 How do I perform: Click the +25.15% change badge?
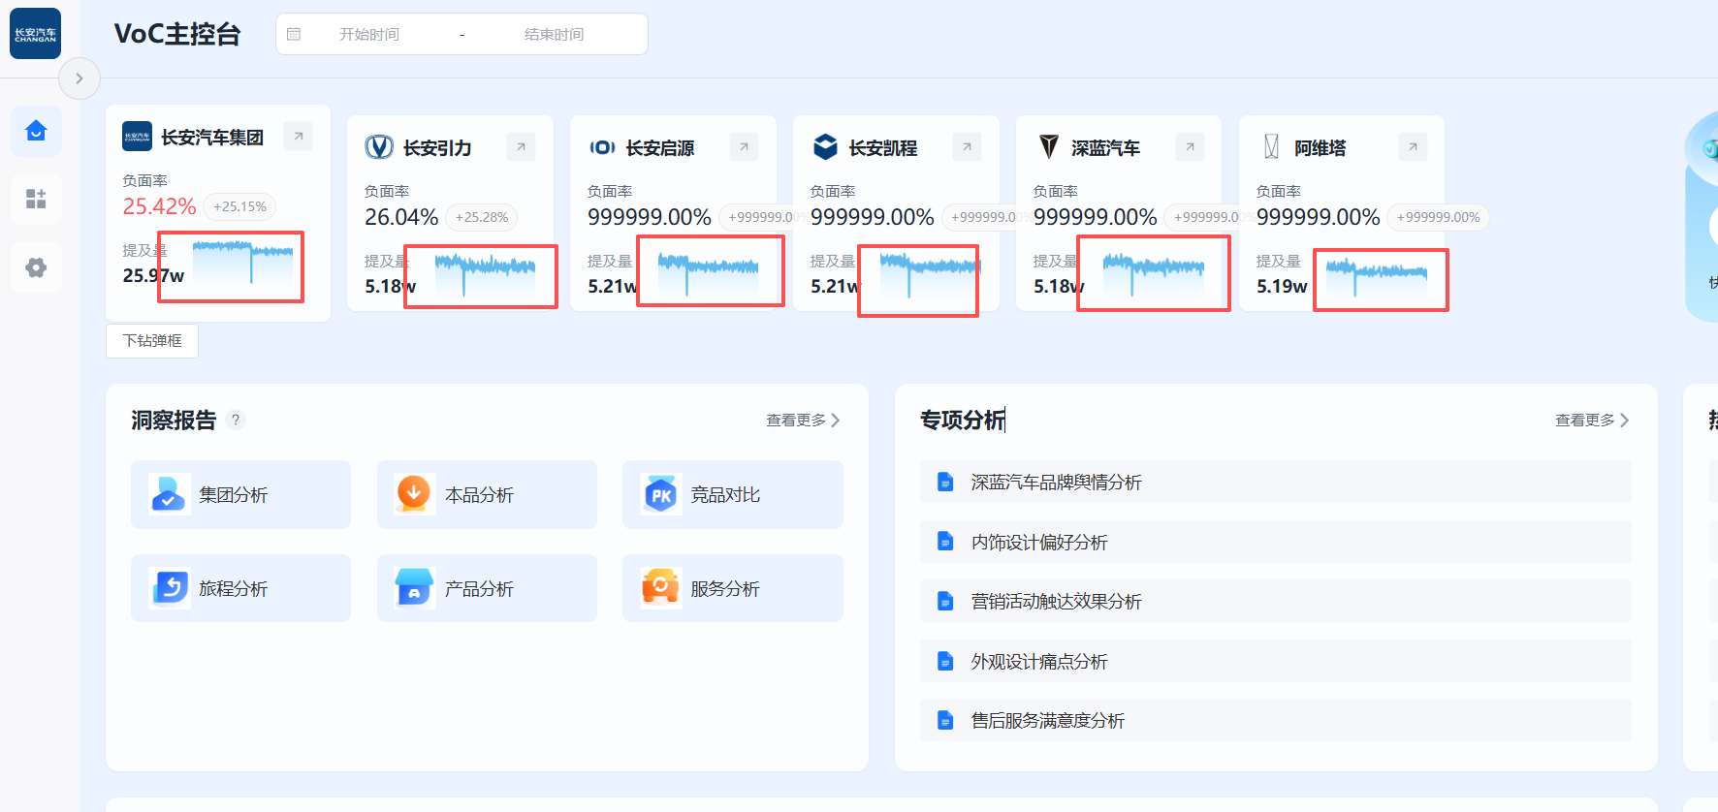point(239,206)
